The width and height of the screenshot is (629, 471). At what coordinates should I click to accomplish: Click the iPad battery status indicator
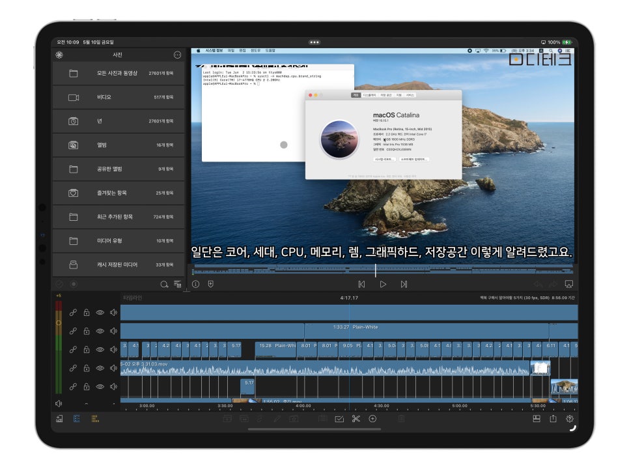(566, 42)
